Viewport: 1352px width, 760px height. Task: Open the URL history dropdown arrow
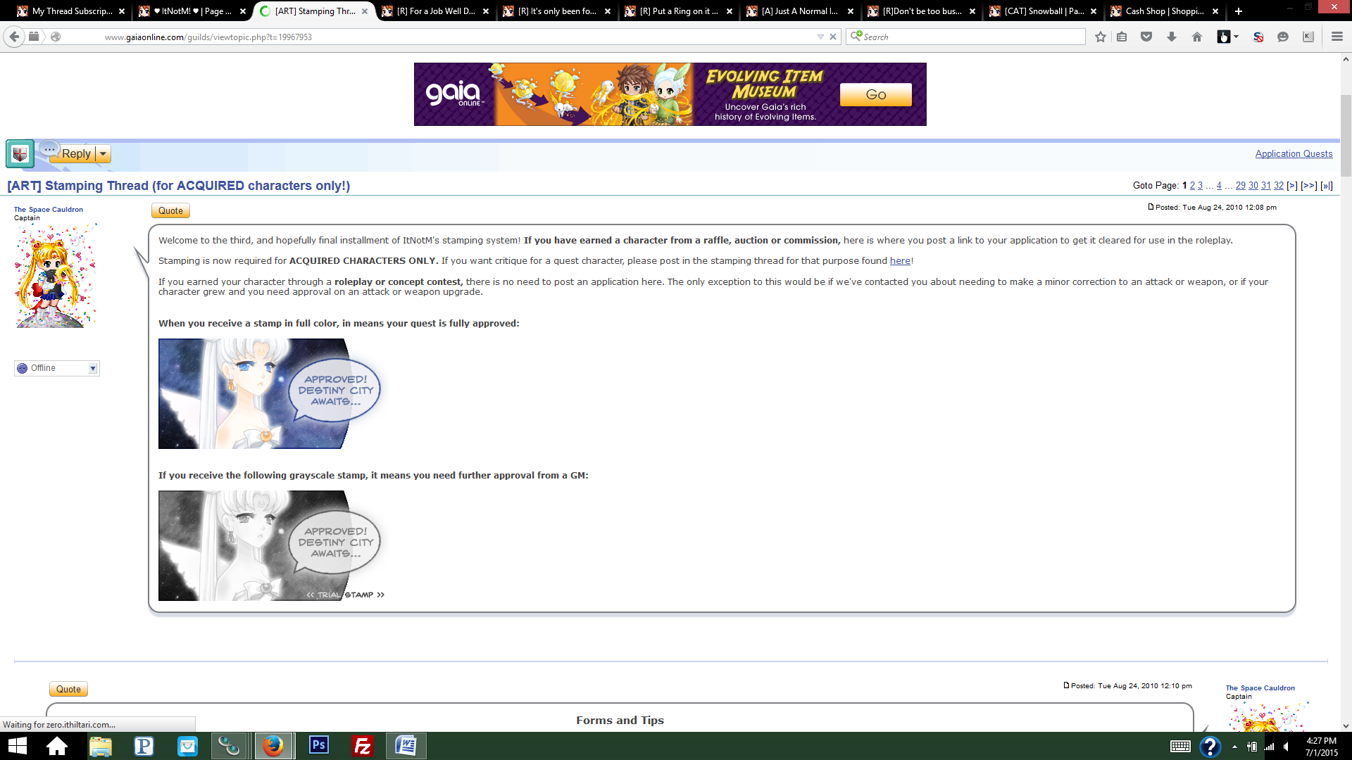(820, 37)
